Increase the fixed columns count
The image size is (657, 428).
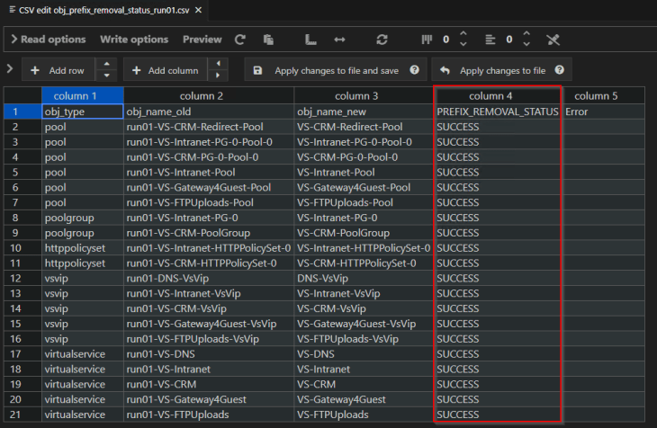[x=463, y=34]
